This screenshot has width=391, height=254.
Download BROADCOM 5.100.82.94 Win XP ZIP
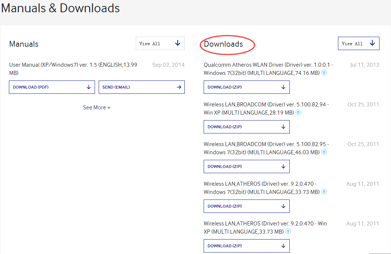(247, 126)
